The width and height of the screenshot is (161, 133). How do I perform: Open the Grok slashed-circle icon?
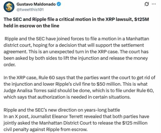(x=147, y=4)
